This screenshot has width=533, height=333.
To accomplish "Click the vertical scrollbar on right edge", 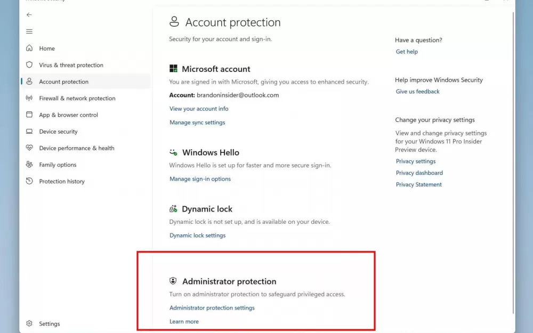I will click(513, 163).
